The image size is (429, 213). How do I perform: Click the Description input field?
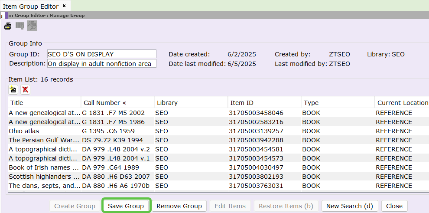coord(102,63)
